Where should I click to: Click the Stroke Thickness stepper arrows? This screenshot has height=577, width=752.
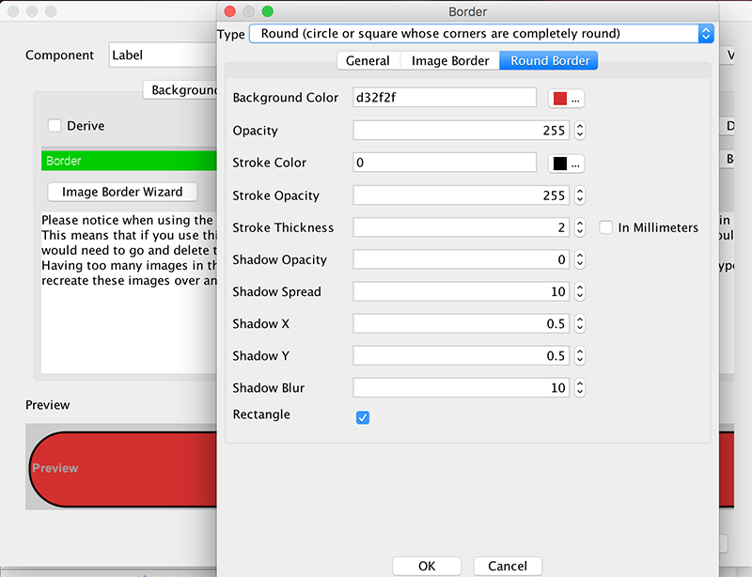pos(580,227)
